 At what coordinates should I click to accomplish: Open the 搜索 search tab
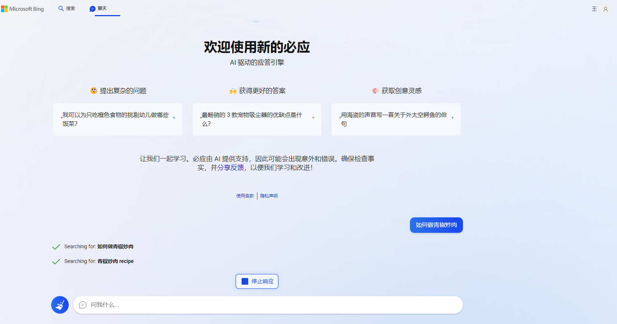click(x=67, y=8)
